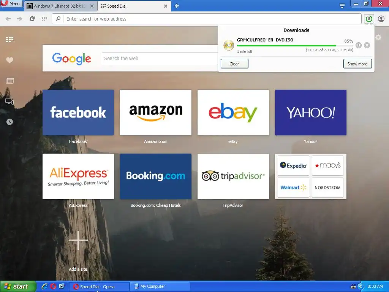Image resolution: width=389 pixels, height=292 pixels.
Task: Open the user account profile icon
Action: click(x=381, y=19)
